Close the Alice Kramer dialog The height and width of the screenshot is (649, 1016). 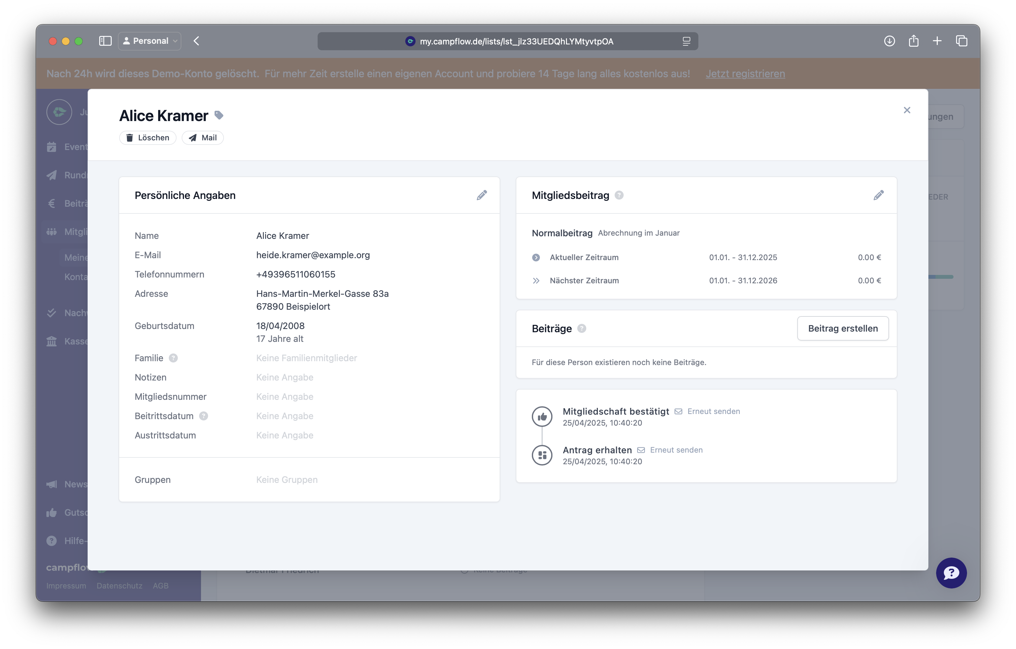pyautogui.click(x=907, y=110)
